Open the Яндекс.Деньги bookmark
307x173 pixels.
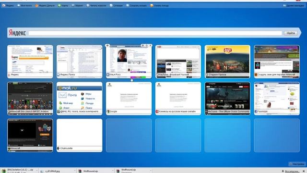(45, 6)
